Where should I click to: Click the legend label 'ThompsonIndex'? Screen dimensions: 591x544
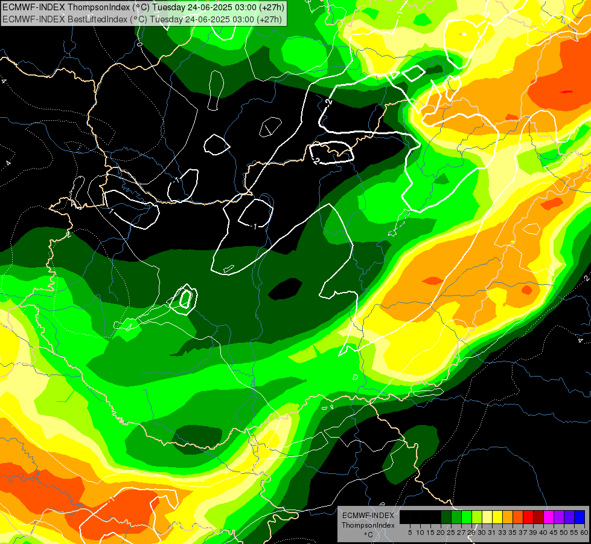(x=368, y=525)
